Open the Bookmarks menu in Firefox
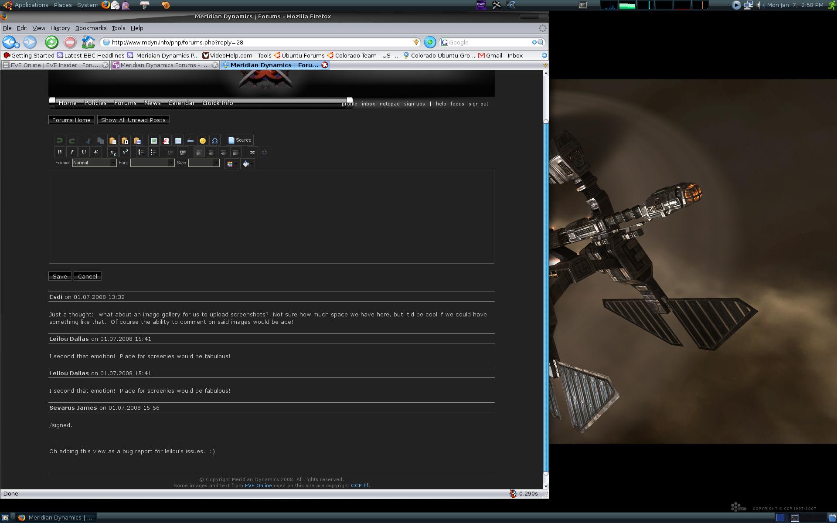This screenshot has width=837, height=523. 91,28
